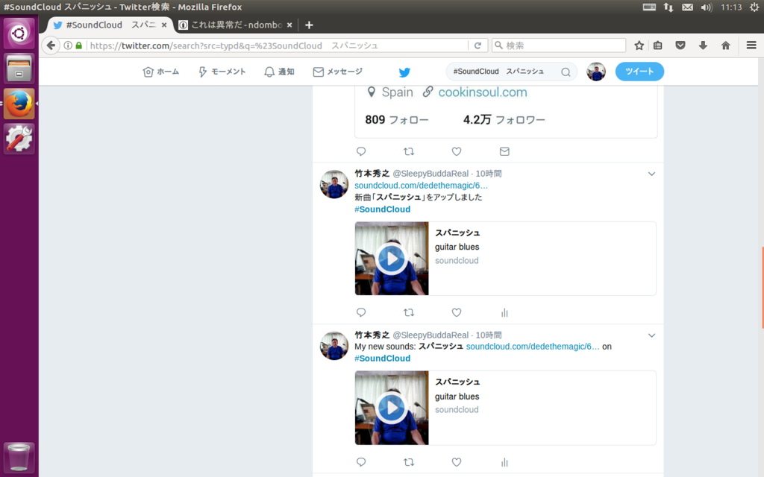The image size is (764, 477).
Task: Save page to Pocket icon
Action: [680, 45]
